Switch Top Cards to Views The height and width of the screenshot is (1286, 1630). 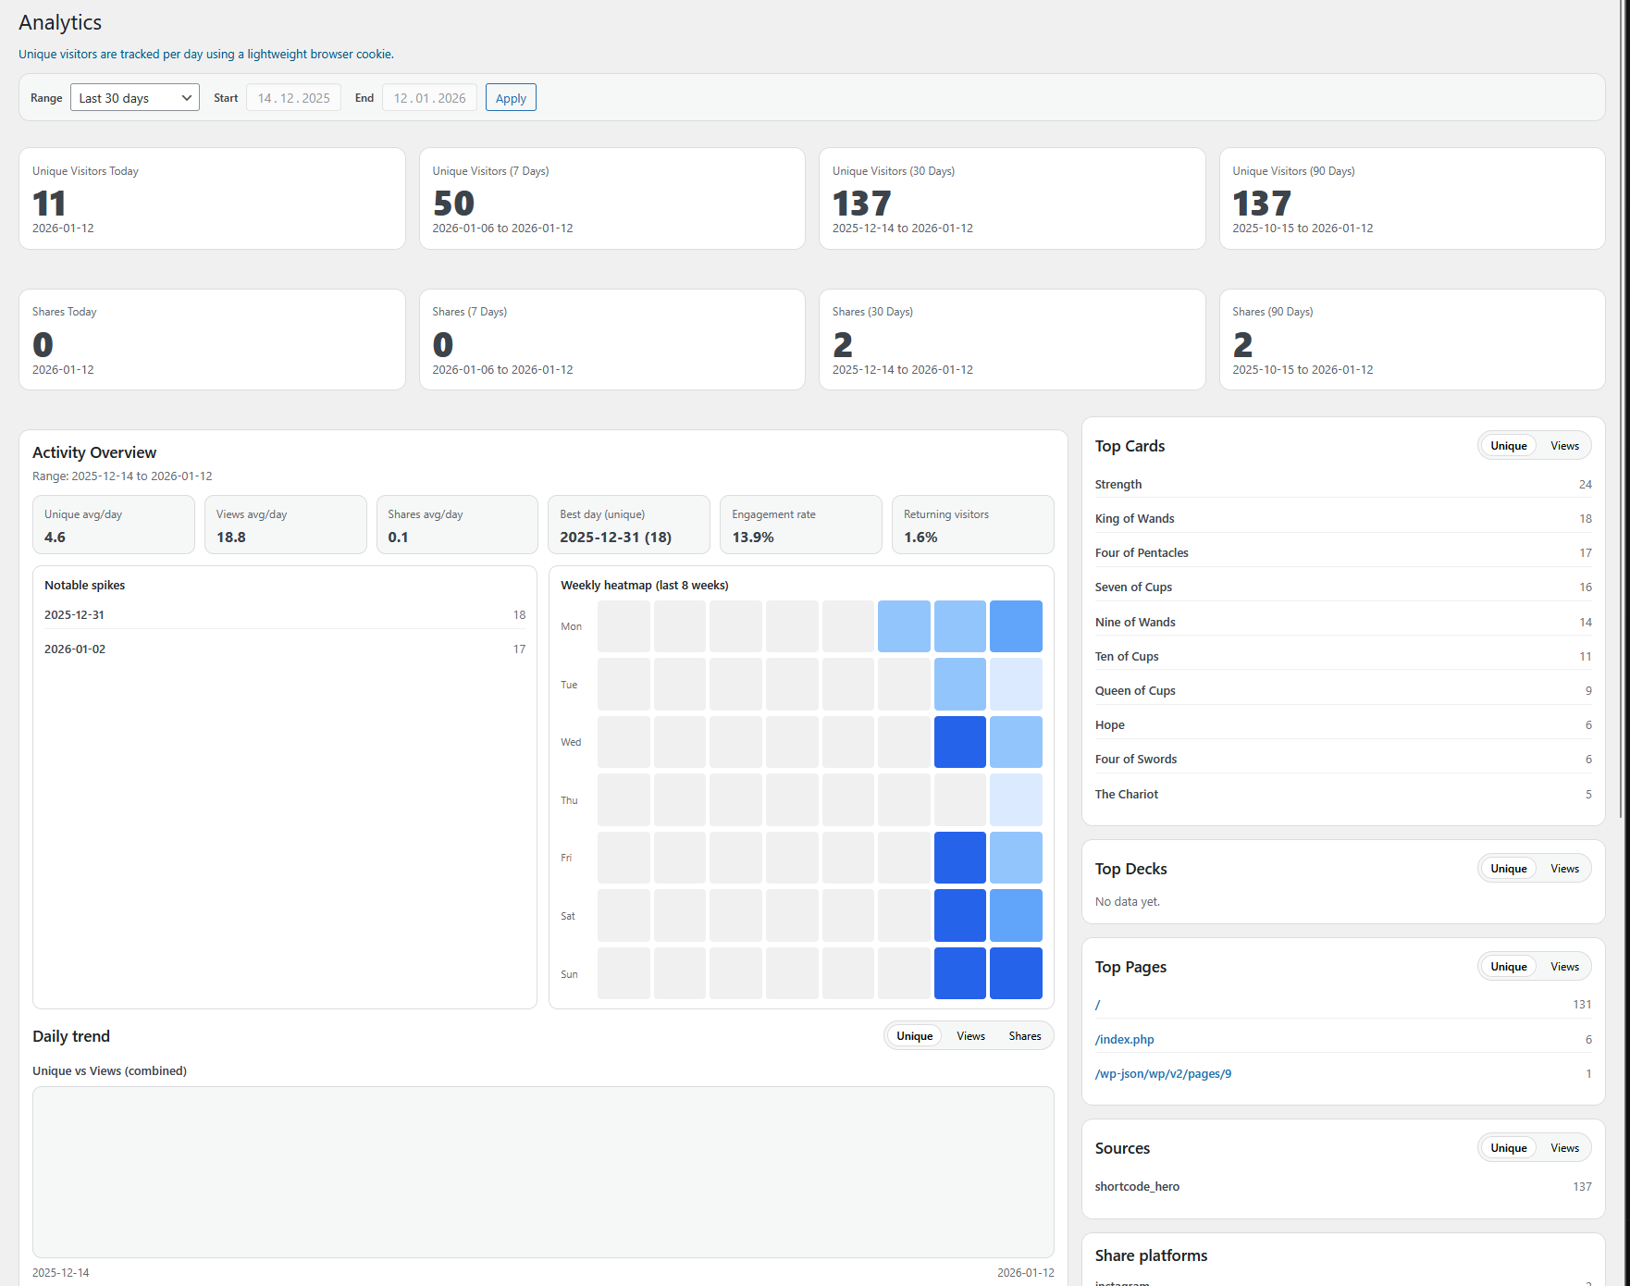point(1563,445)
